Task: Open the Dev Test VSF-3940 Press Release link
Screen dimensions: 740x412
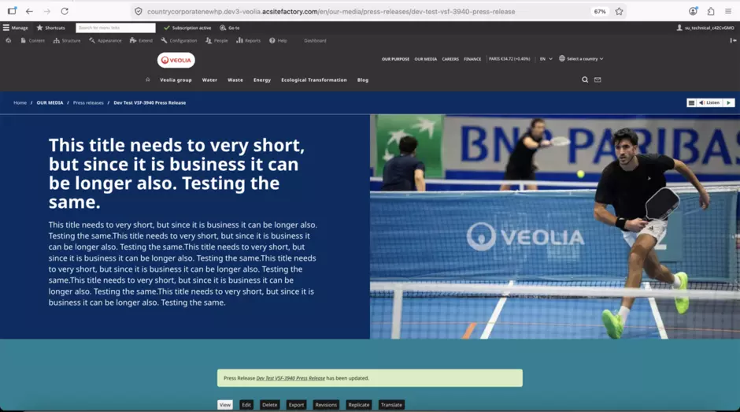Action: [x=290, y=378]
